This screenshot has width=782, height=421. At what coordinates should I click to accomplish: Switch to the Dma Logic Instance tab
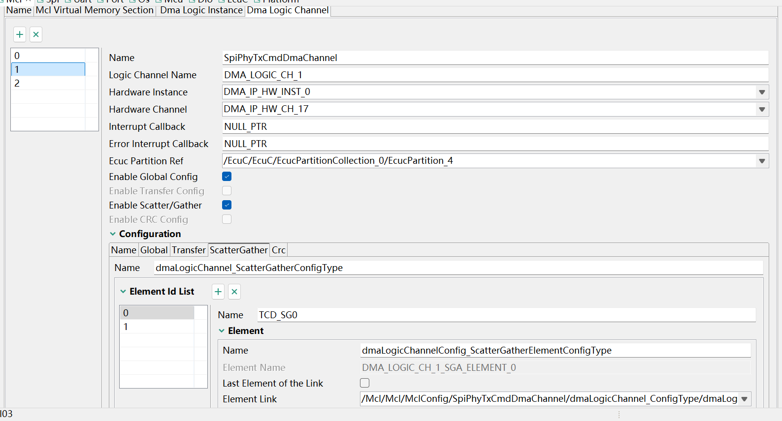tap(201, 10)
